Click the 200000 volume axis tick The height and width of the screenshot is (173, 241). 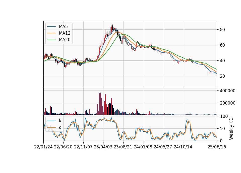(228, 103)
